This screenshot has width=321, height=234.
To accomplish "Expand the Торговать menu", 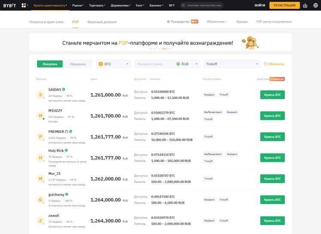I will point(97,5).
